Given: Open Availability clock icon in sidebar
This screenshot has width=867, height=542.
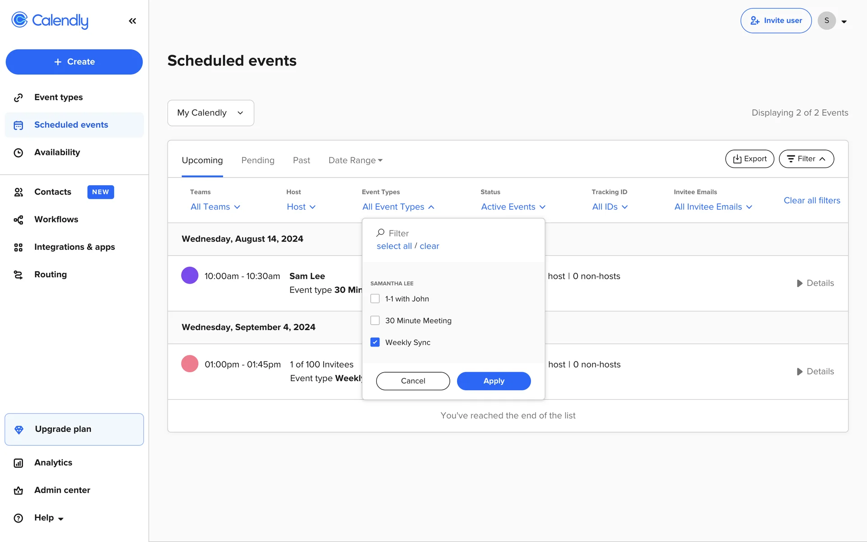Looking at the screenshot, I should 19,153.
